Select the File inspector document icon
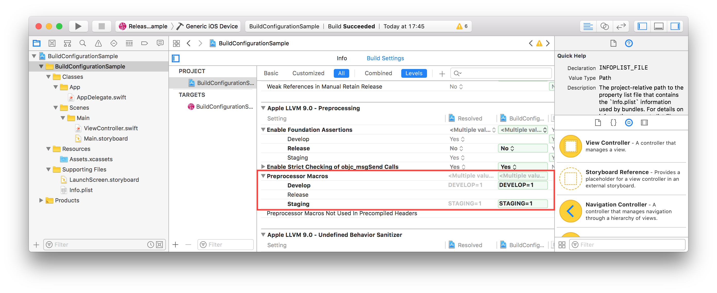This screenshot has width=717, height=293. click(613, 43)
